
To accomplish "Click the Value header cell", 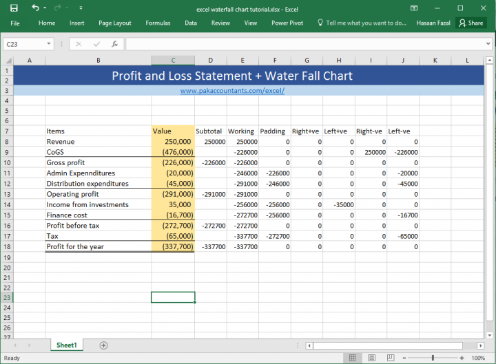I will coord(173,131).
